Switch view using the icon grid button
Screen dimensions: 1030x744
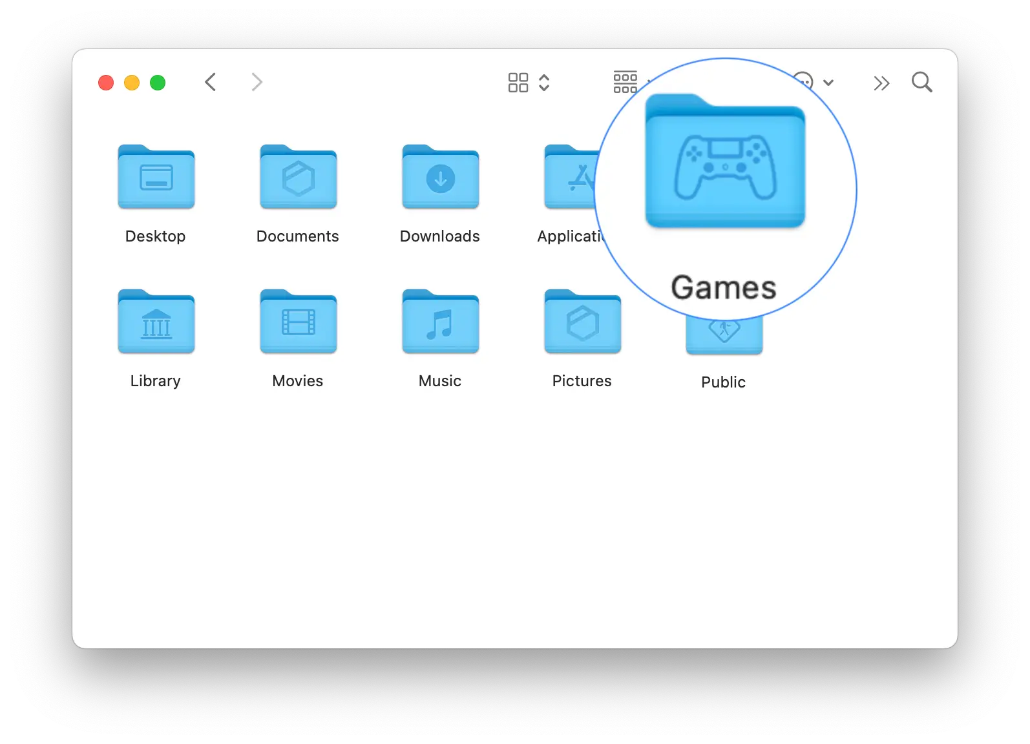click(518, 83)
